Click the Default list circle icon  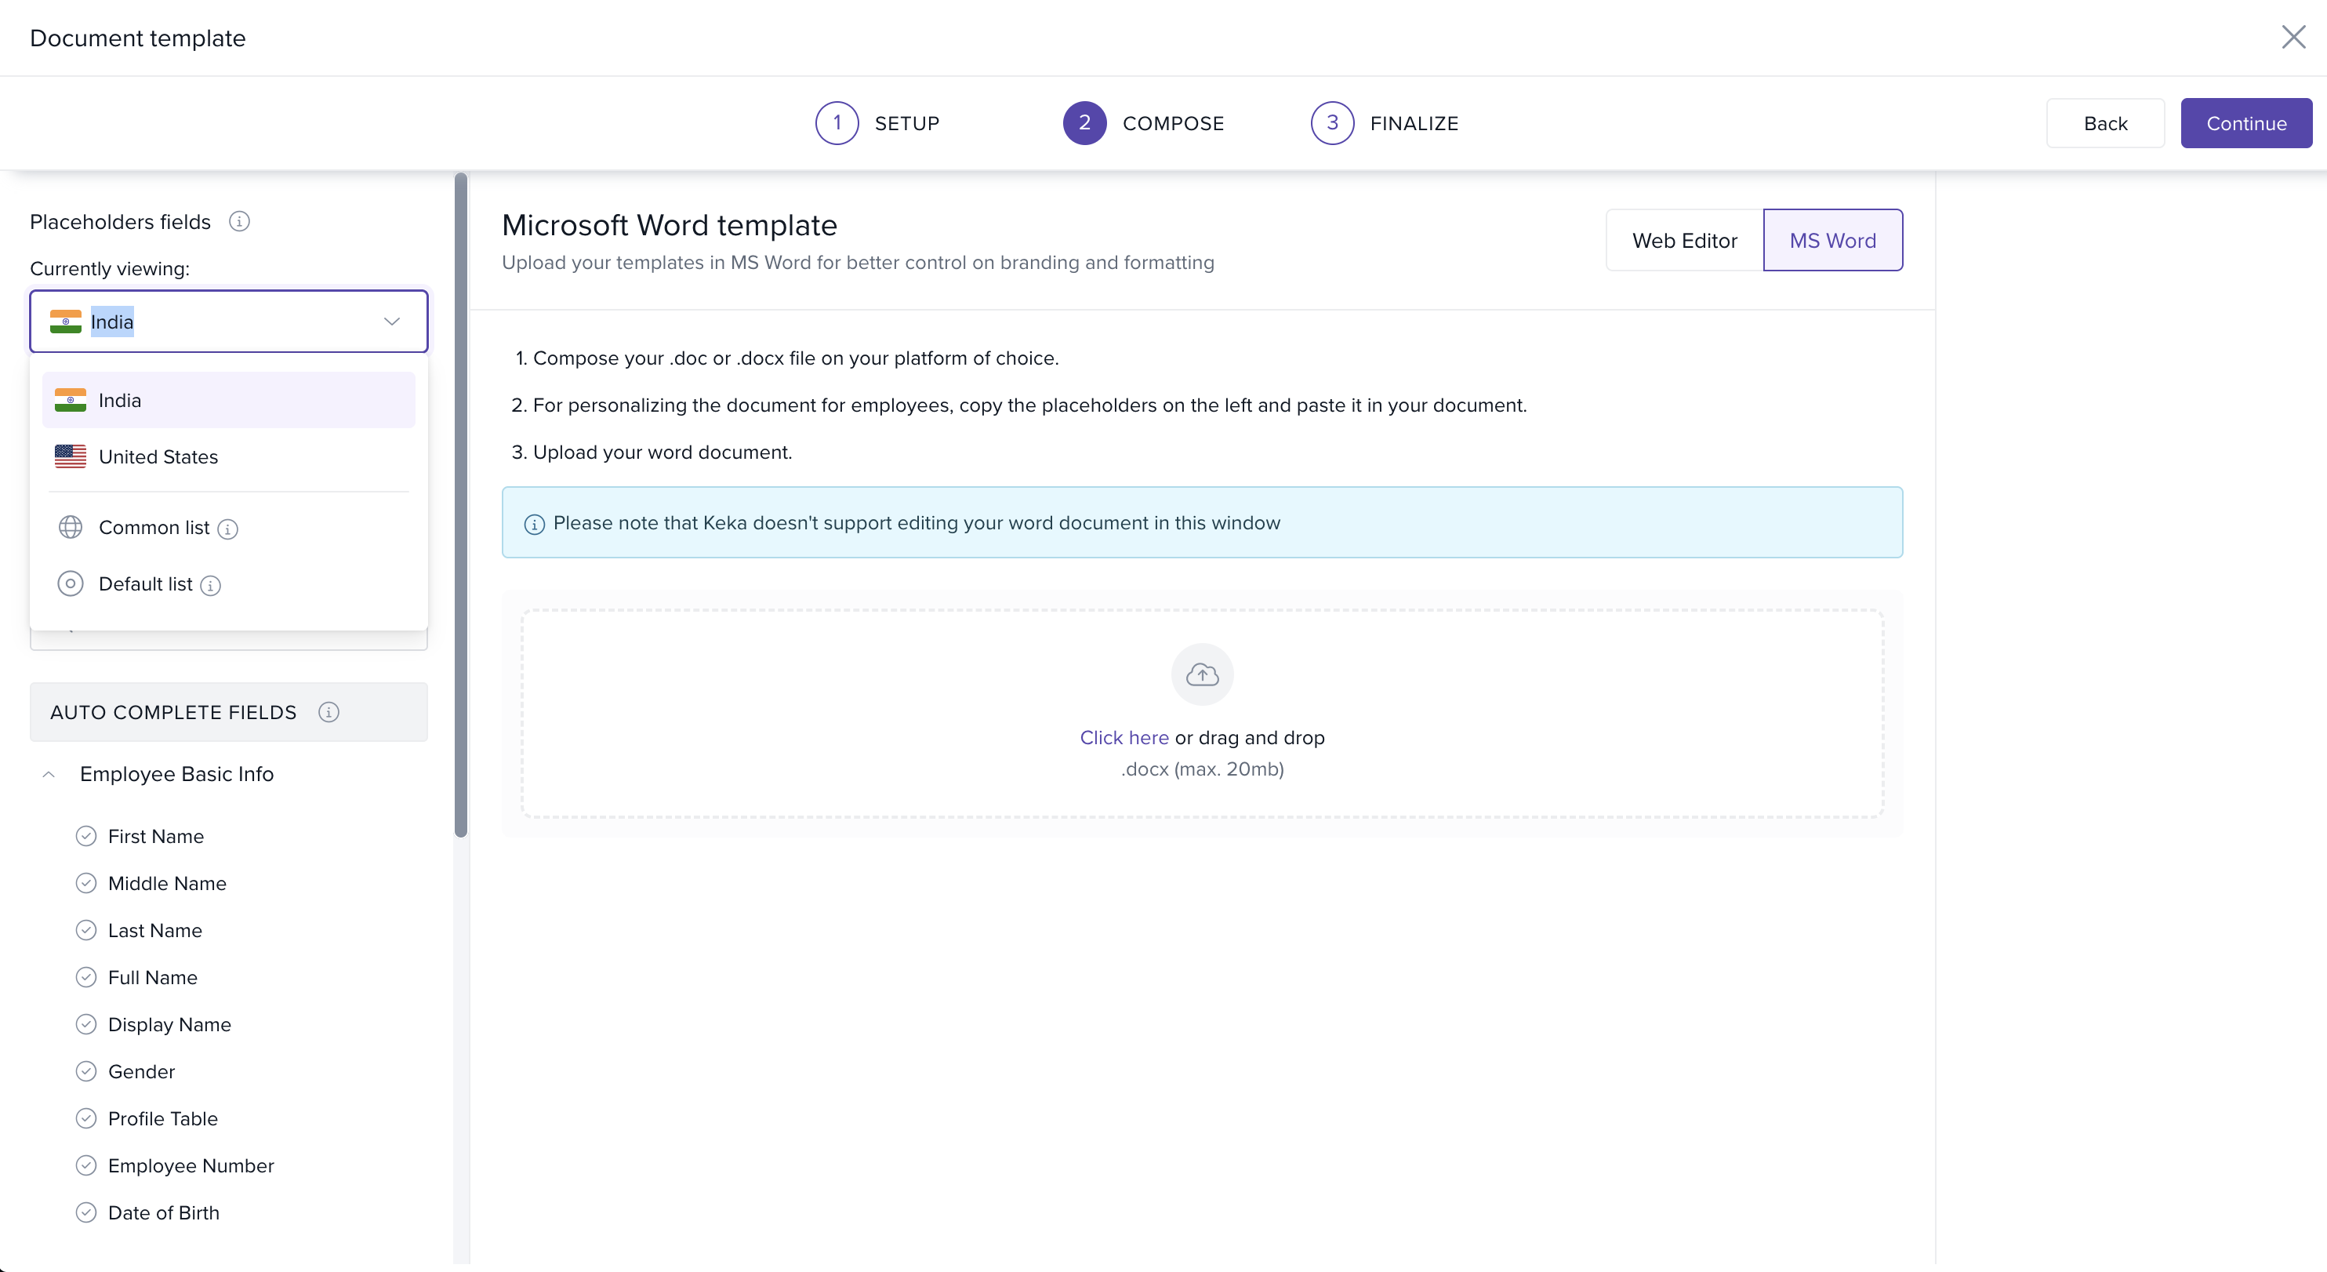(71, 583)
